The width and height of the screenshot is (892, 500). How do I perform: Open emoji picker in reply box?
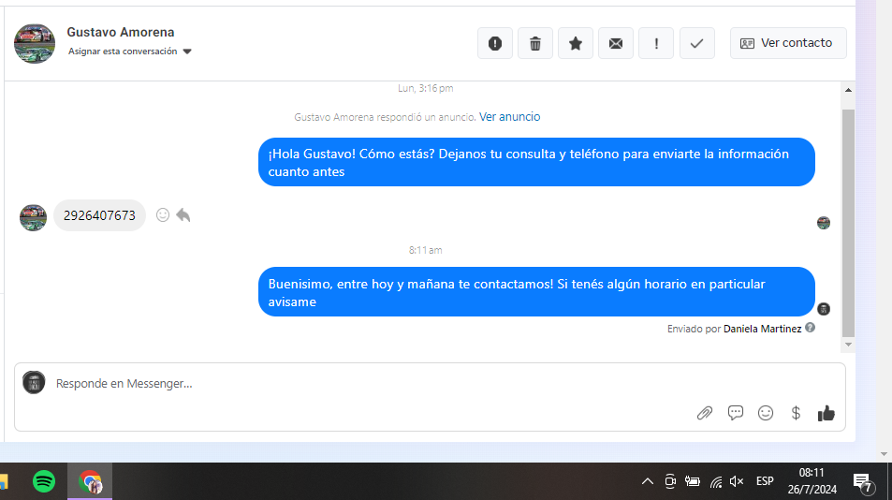click(x=766, y=413)
